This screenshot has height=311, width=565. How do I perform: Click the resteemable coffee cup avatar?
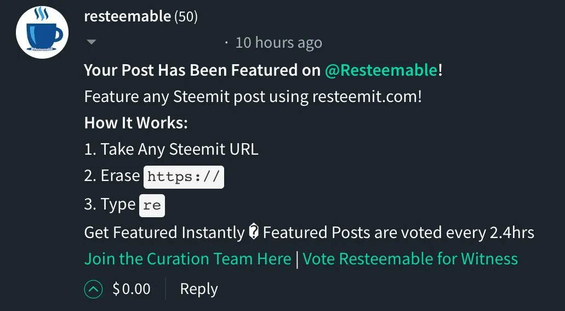[42, 32]
